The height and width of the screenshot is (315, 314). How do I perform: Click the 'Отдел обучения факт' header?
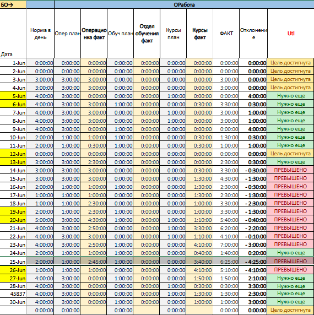point(147,34)
